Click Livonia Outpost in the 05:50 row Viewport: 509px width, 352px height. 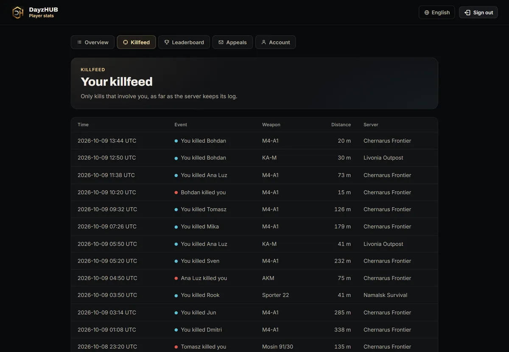pos(383,244)
